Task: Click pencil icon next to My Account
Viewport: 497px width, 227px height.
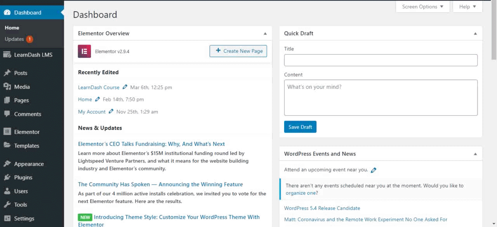Action: tap(111, 111)
